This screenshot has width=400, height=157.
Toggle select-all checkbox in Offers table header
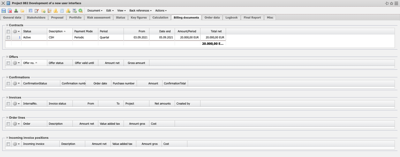click(8, 63)
